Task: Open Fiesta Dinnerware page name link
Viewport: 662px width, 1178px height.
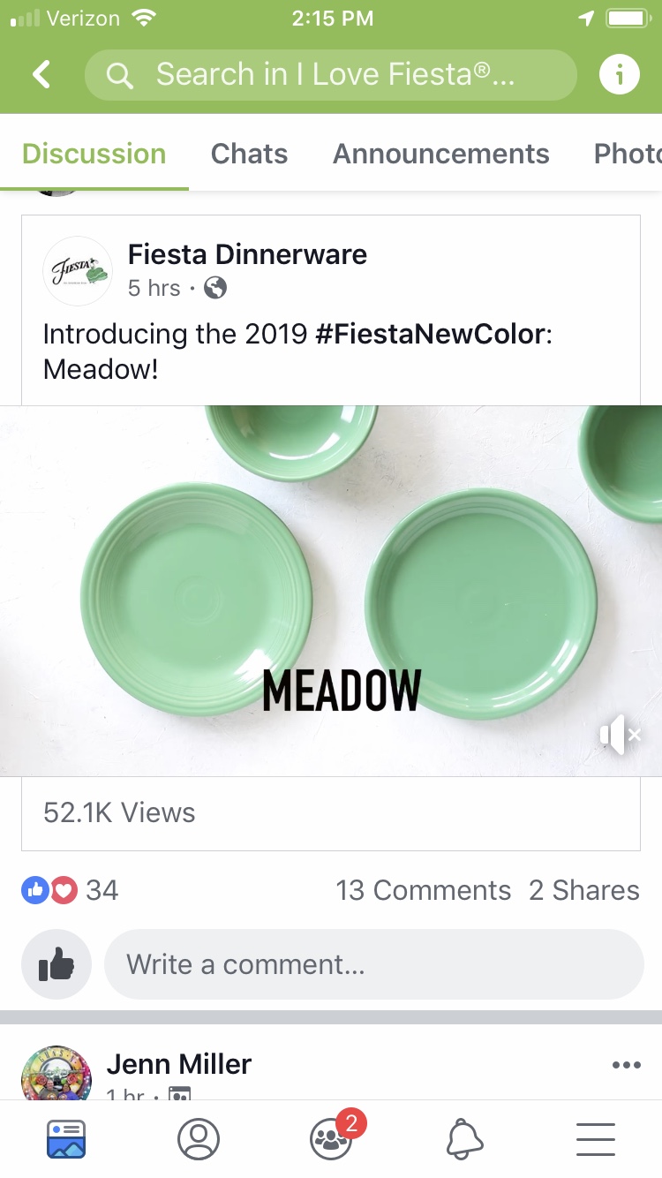Action: pos(247,254)
